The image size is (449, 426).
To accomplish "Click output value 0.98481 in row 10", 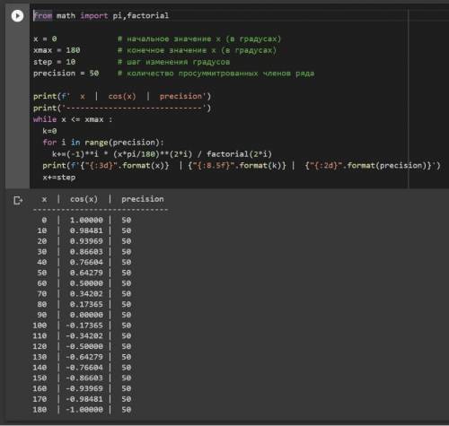I will coord(86,230).
